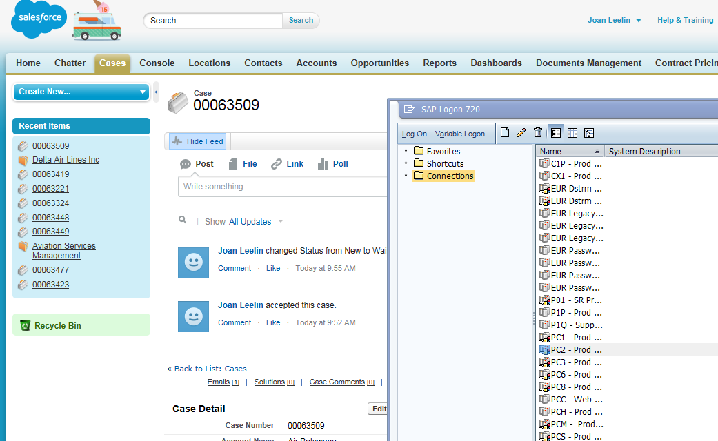Open the Emails [1] related list link

223,382
